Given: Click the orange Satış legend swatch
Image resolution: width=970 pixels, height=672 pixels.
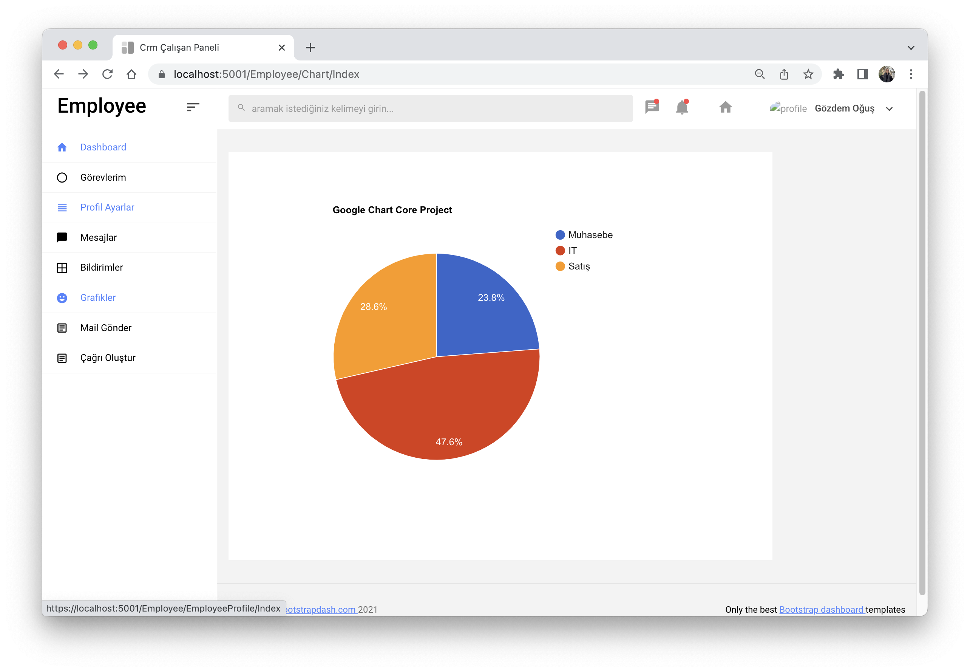Looking at the screenshot, I should tap(560, 266).
